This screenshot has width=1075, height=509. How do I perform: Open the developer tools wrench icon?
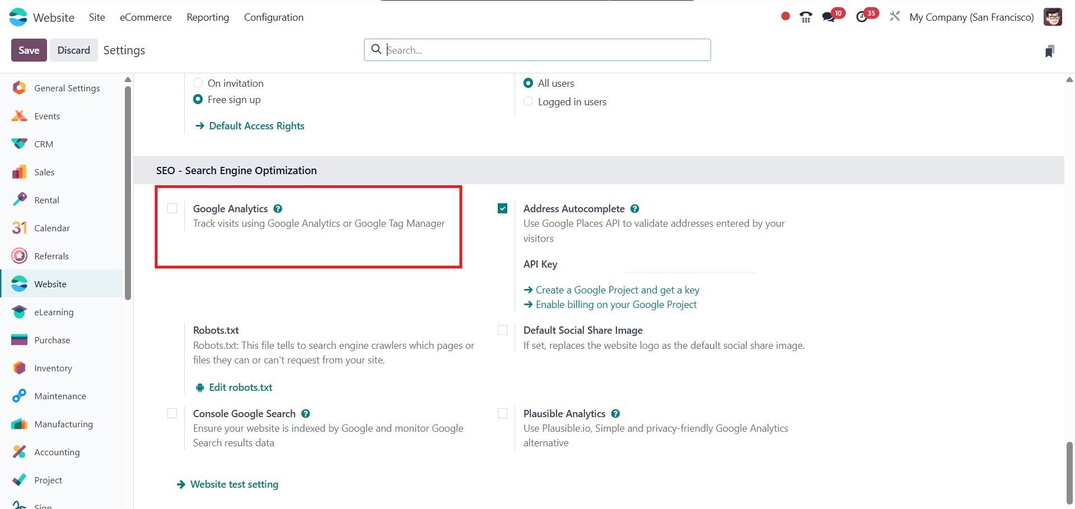tap(895, 17)
